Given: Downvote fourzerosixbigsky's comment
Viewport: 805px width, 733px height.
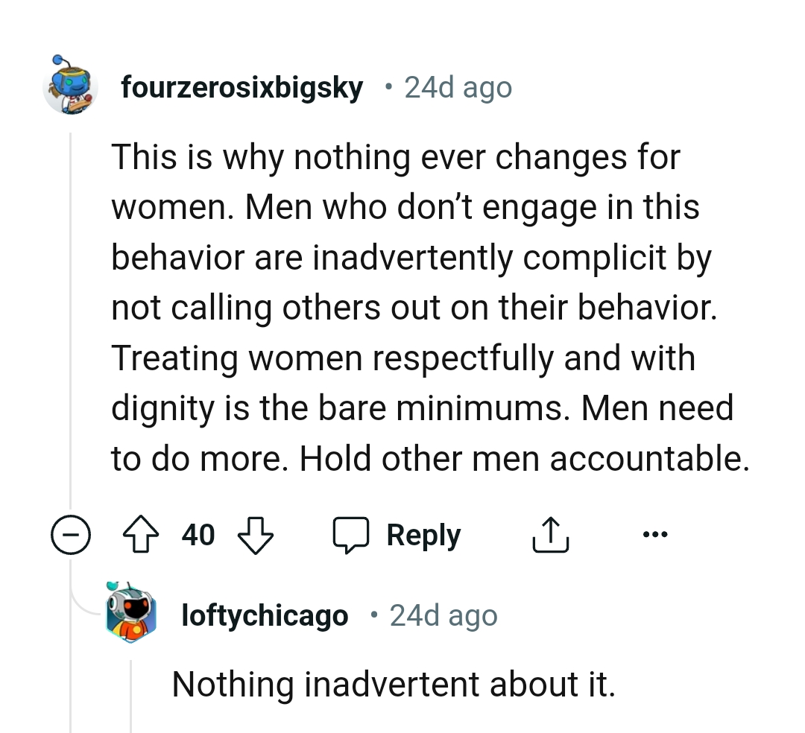Looking at the screenshot, I should click(255, 534).
